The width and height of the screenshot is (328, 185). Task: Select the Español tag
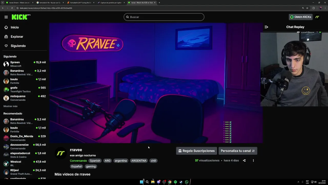point(76,166)
